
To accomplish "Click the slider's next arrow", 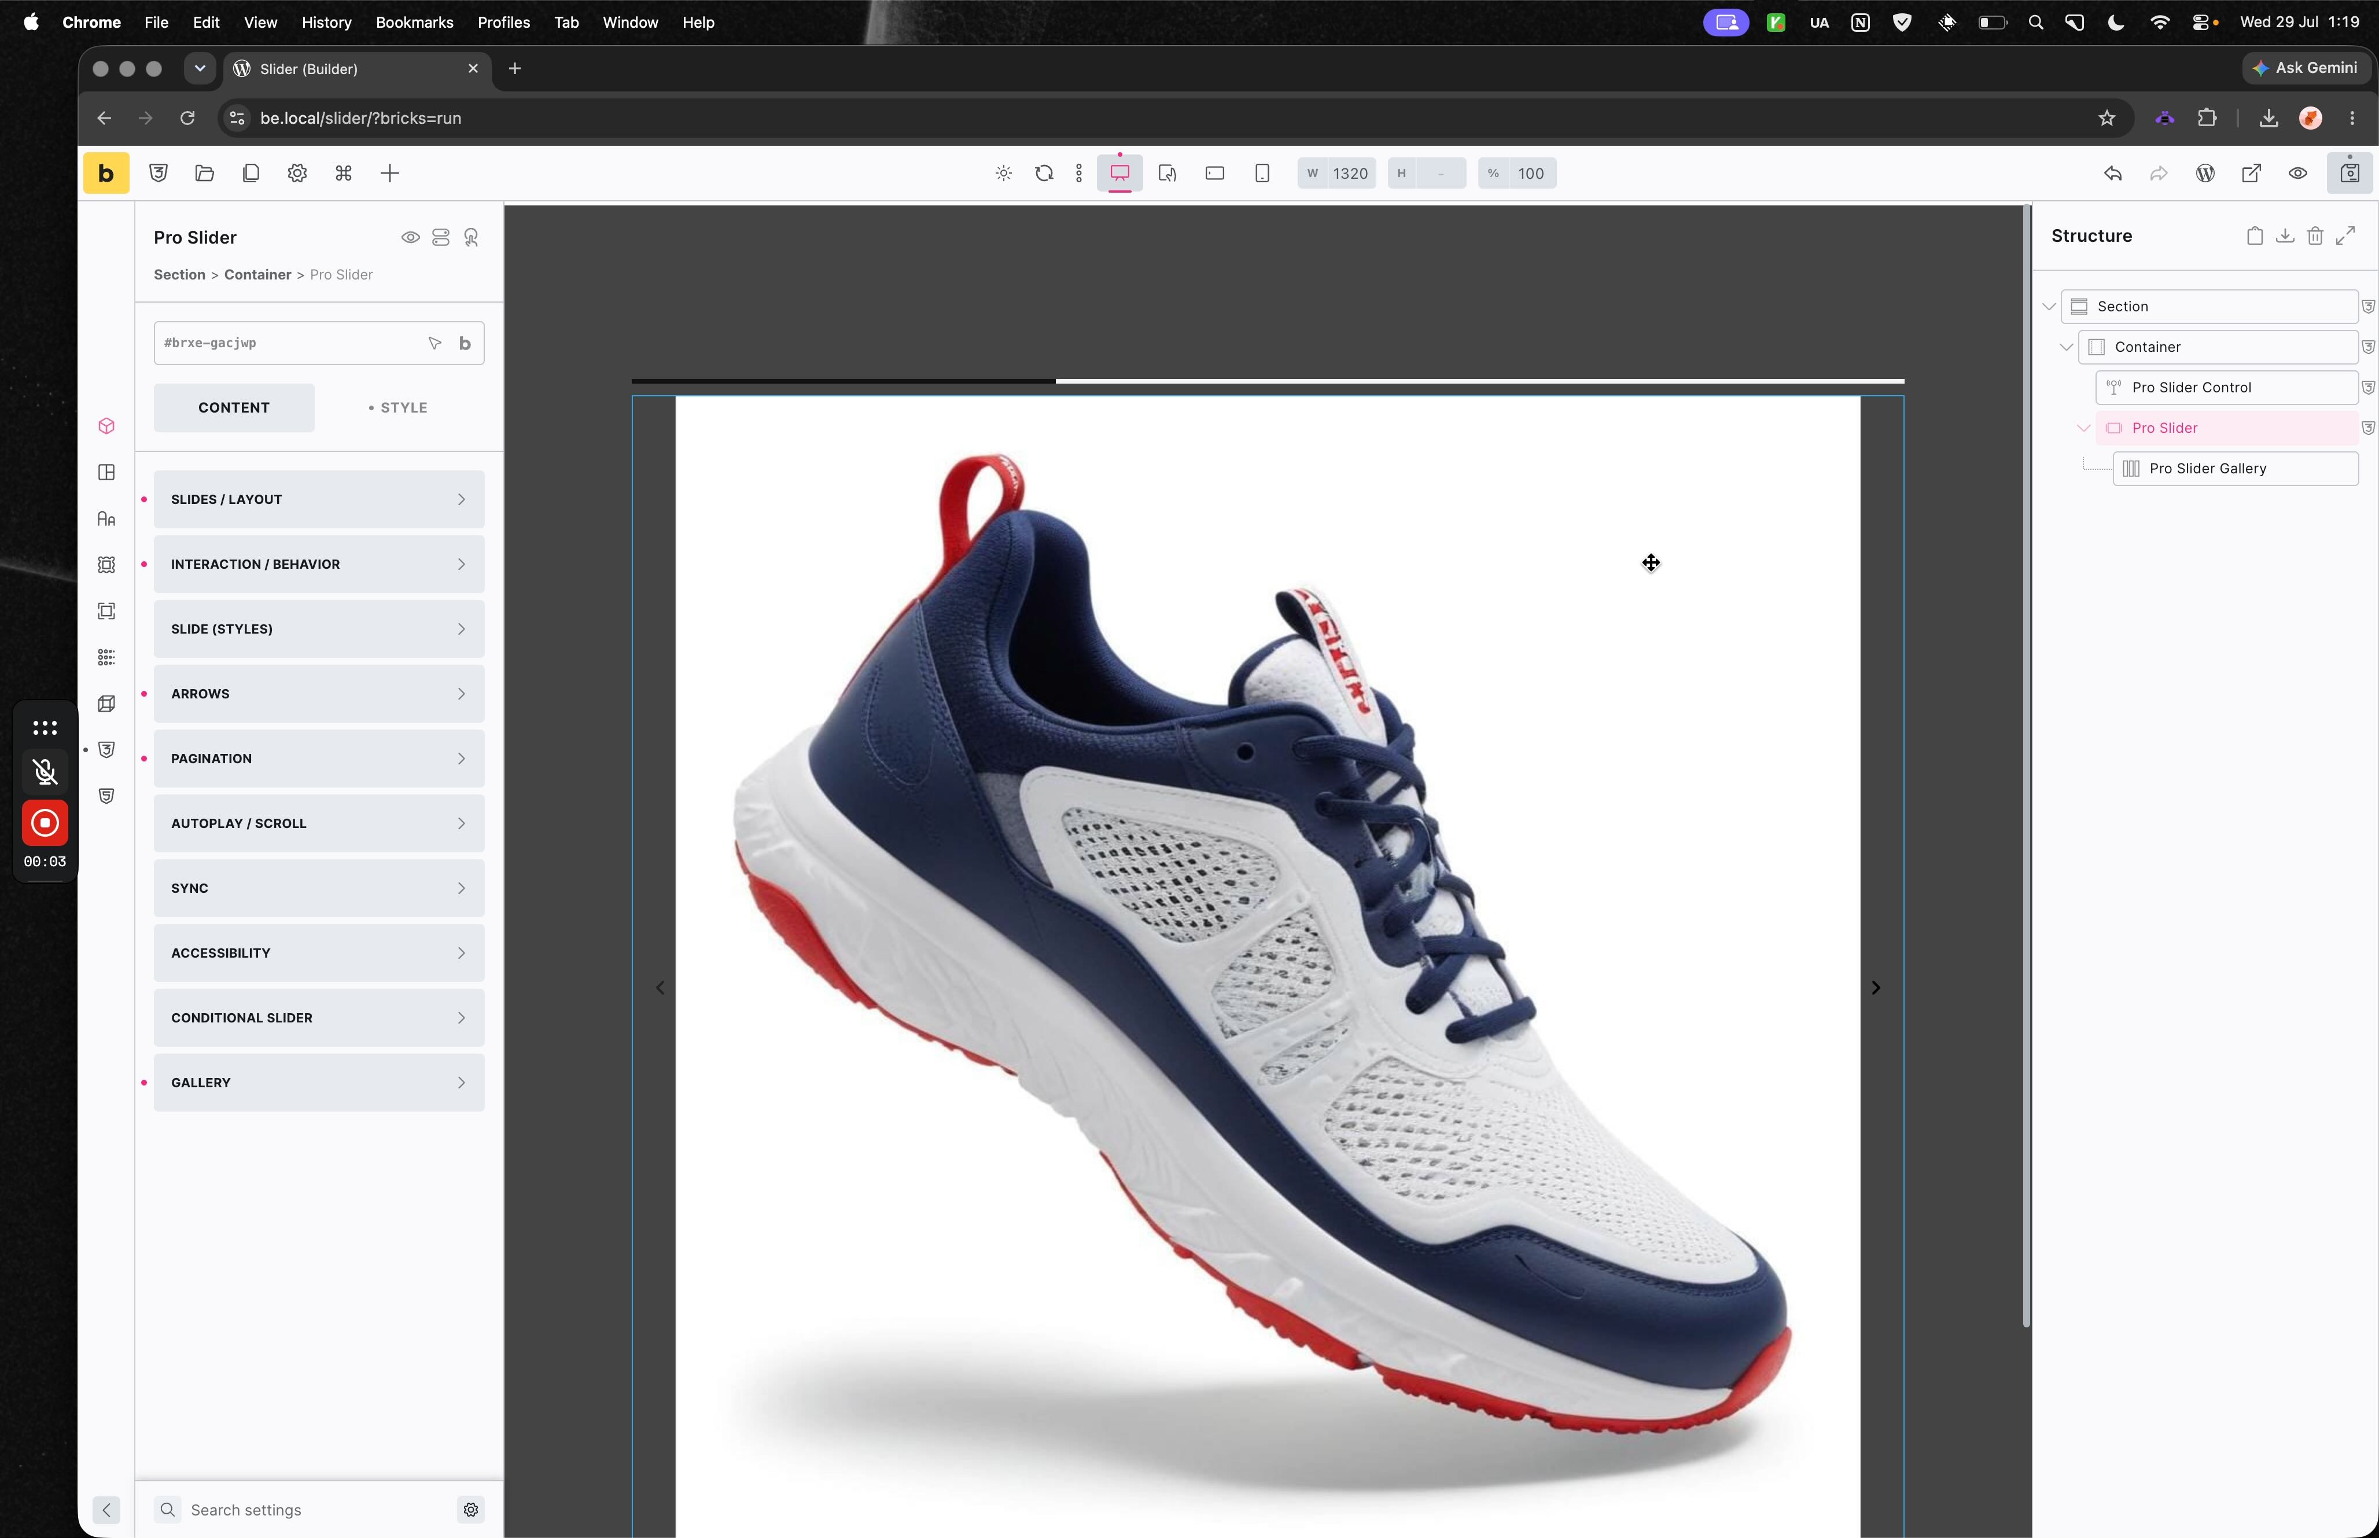I will pos(1876,988).
